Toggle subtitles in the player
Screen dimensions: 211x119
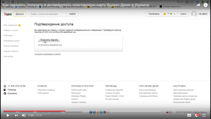pyautogui.click(x=189, y=115)
